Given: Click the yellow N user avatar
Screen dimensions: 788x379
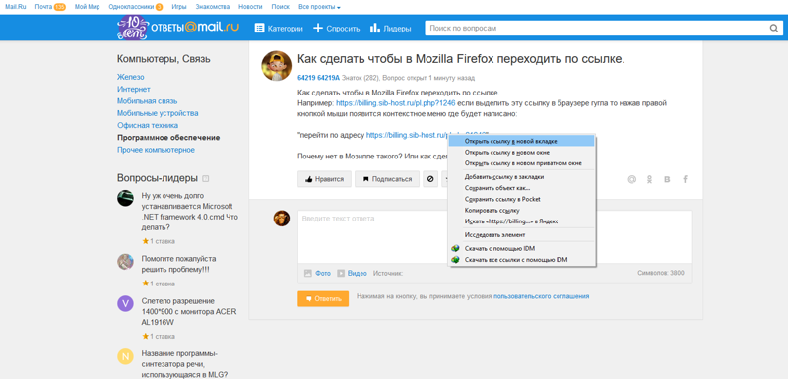Looking at the screenshot, I should [x=126, y=357].
